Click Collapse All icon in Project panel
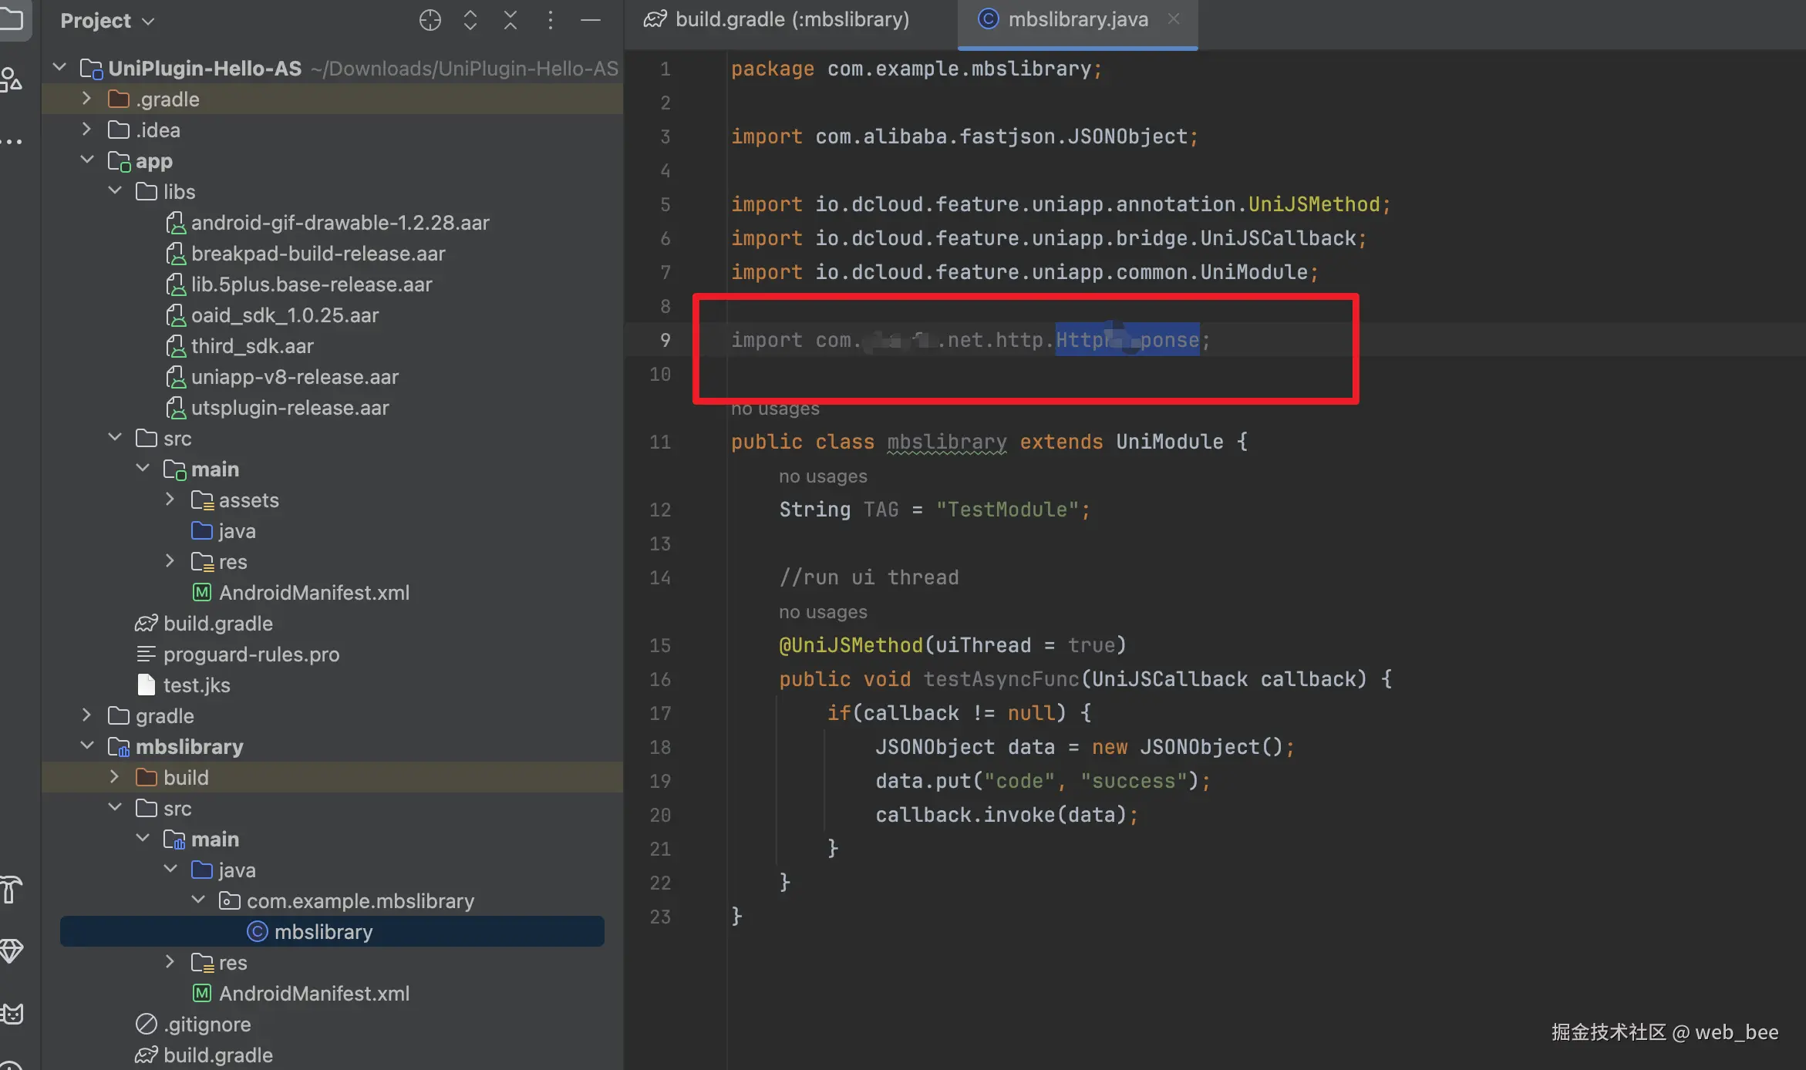The image size is (1806, 1070). click(x=510, y=20)
